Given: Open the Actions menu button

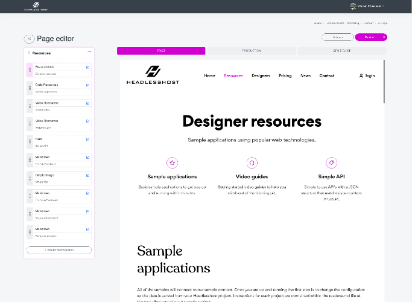Looking at the screenshot, I should [338, 37].
